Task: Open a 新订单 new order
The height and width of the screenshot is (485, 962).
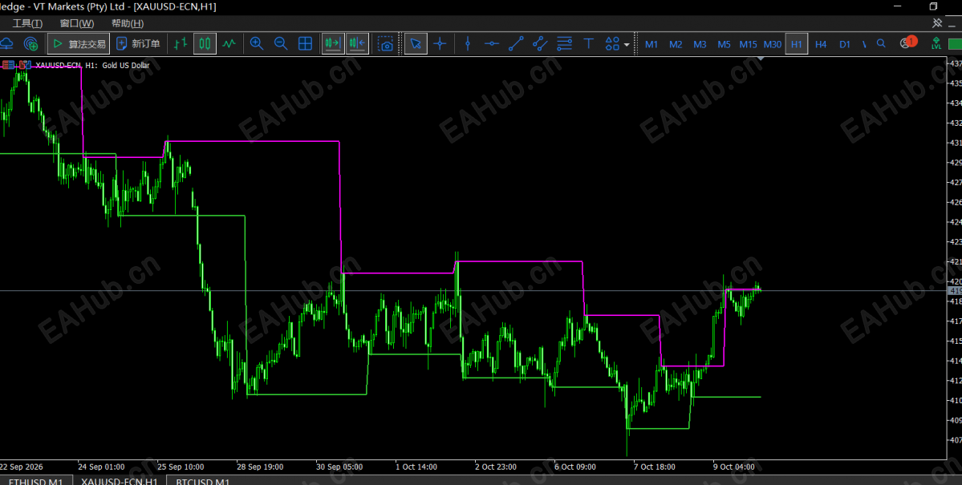Action: point(138,43)
